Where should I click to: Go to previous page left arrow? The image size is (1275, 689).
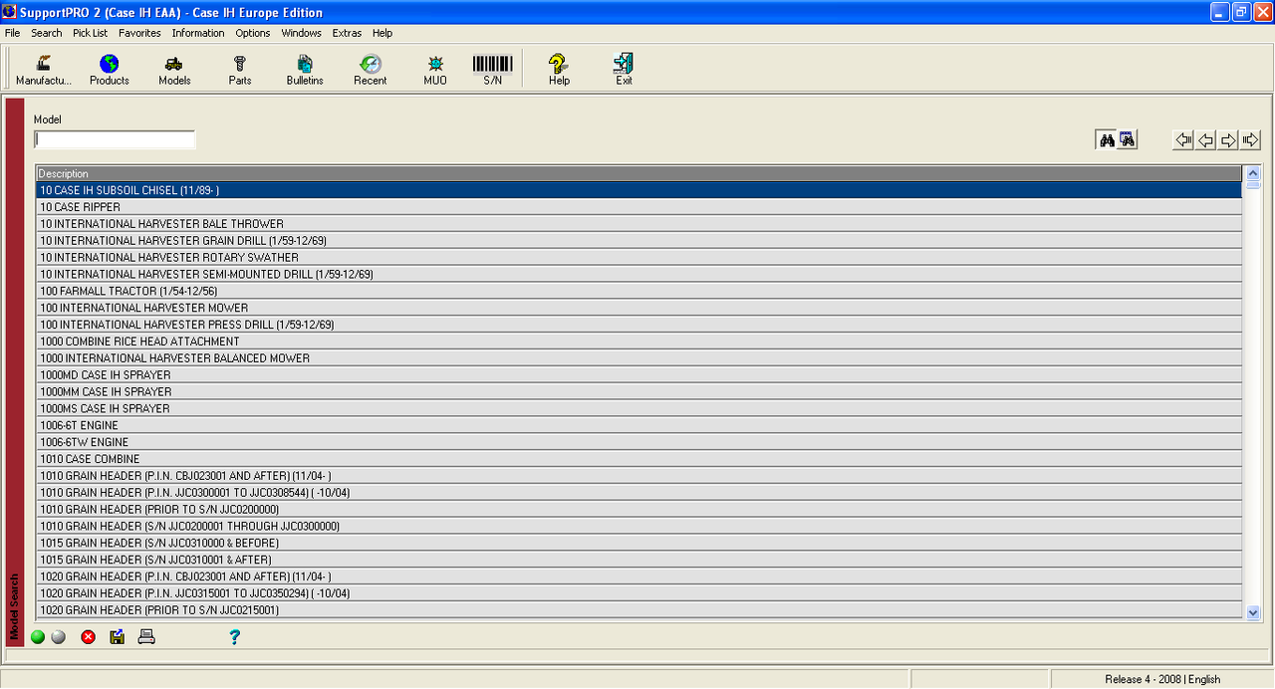coord(1205,140)
